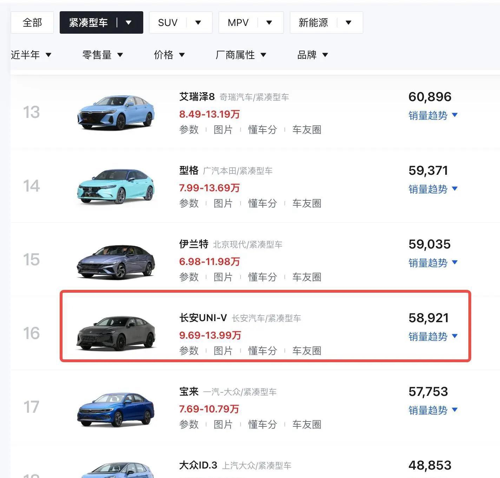500x478 pixels.
Task: Open the 紧凑型车 dropdown arrow
Action: tap(129, 23)
